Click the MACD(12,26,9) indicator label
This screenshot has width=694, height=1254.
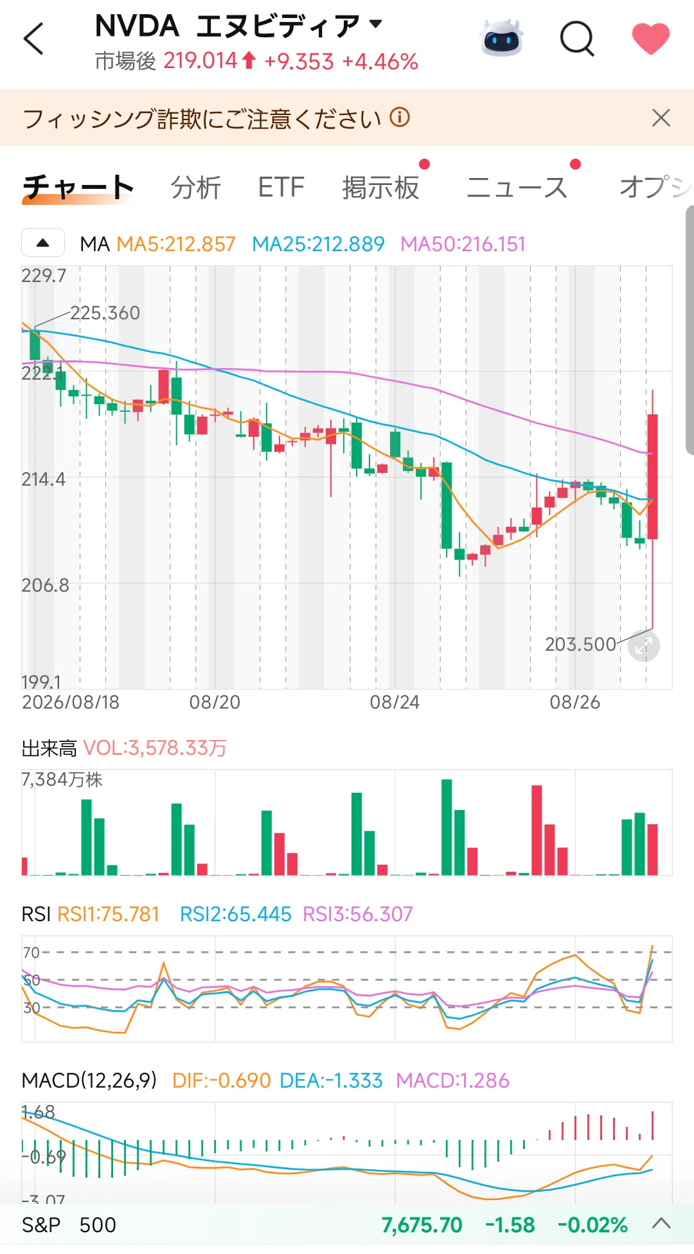tap(89, 1081)
